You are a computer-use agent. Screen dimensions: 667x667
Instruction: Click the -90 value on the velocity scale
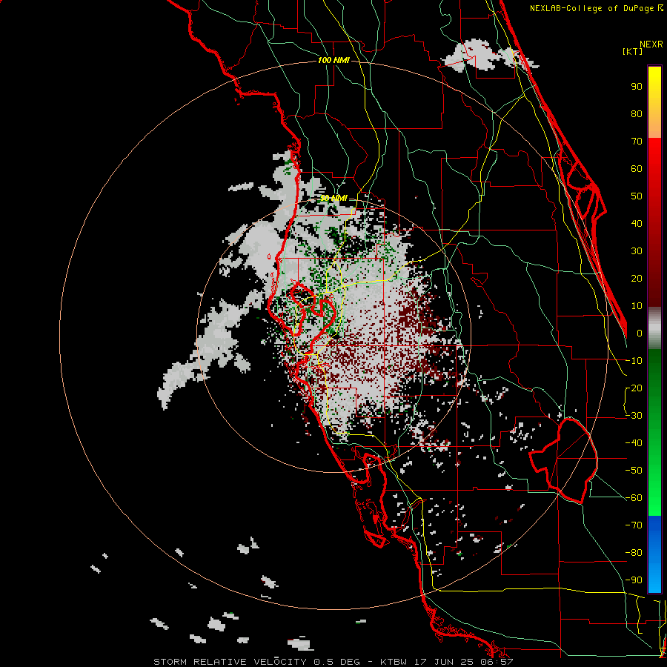634,580
